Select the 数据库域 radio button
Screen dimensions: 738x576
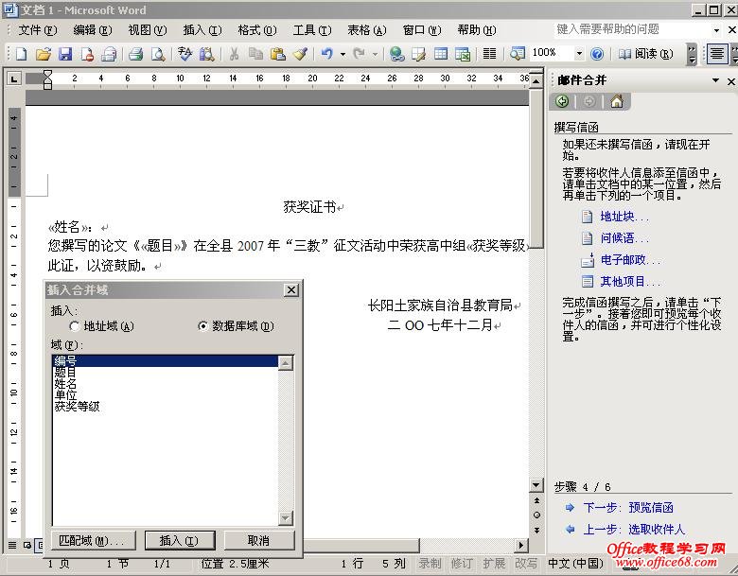tap(202, 326)
